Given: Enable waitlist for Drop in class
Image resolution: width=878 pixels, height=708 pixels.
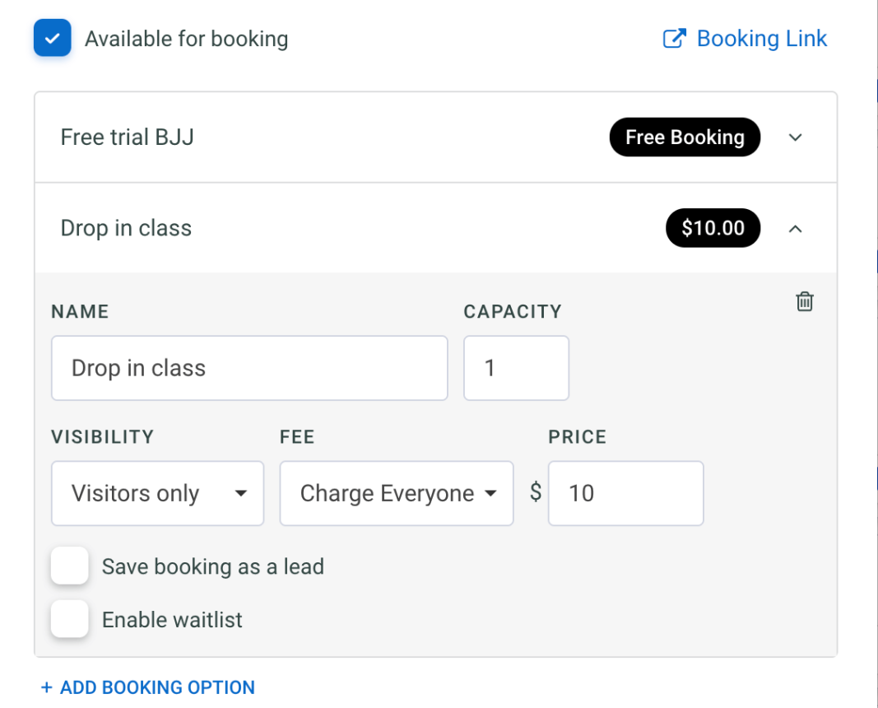Looking at the screenshot, I should click(70, 619).
